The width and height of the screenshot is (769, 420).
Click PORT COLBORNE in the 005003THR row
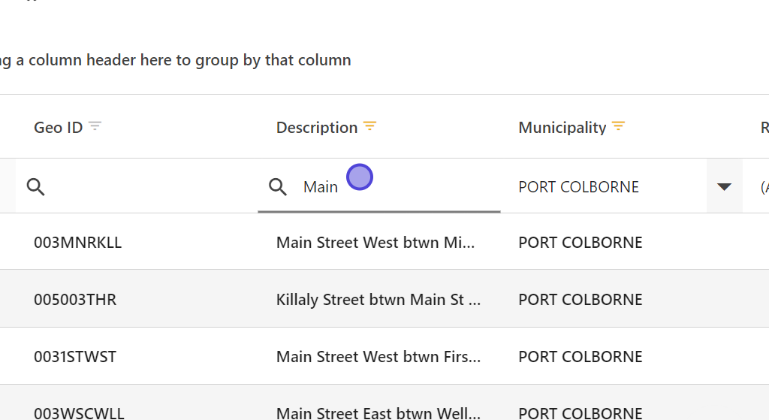581,300
